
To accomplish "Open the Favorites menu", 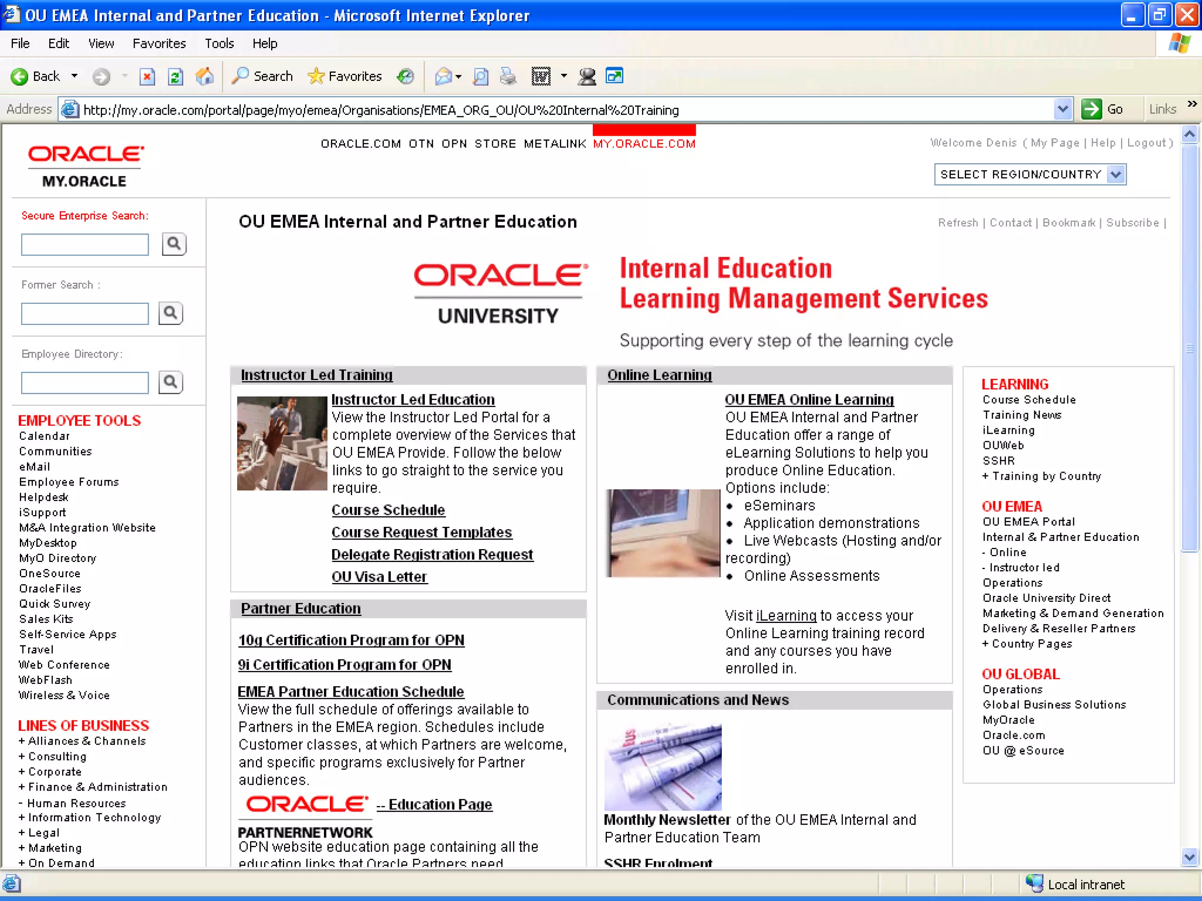I will point(159,43).
